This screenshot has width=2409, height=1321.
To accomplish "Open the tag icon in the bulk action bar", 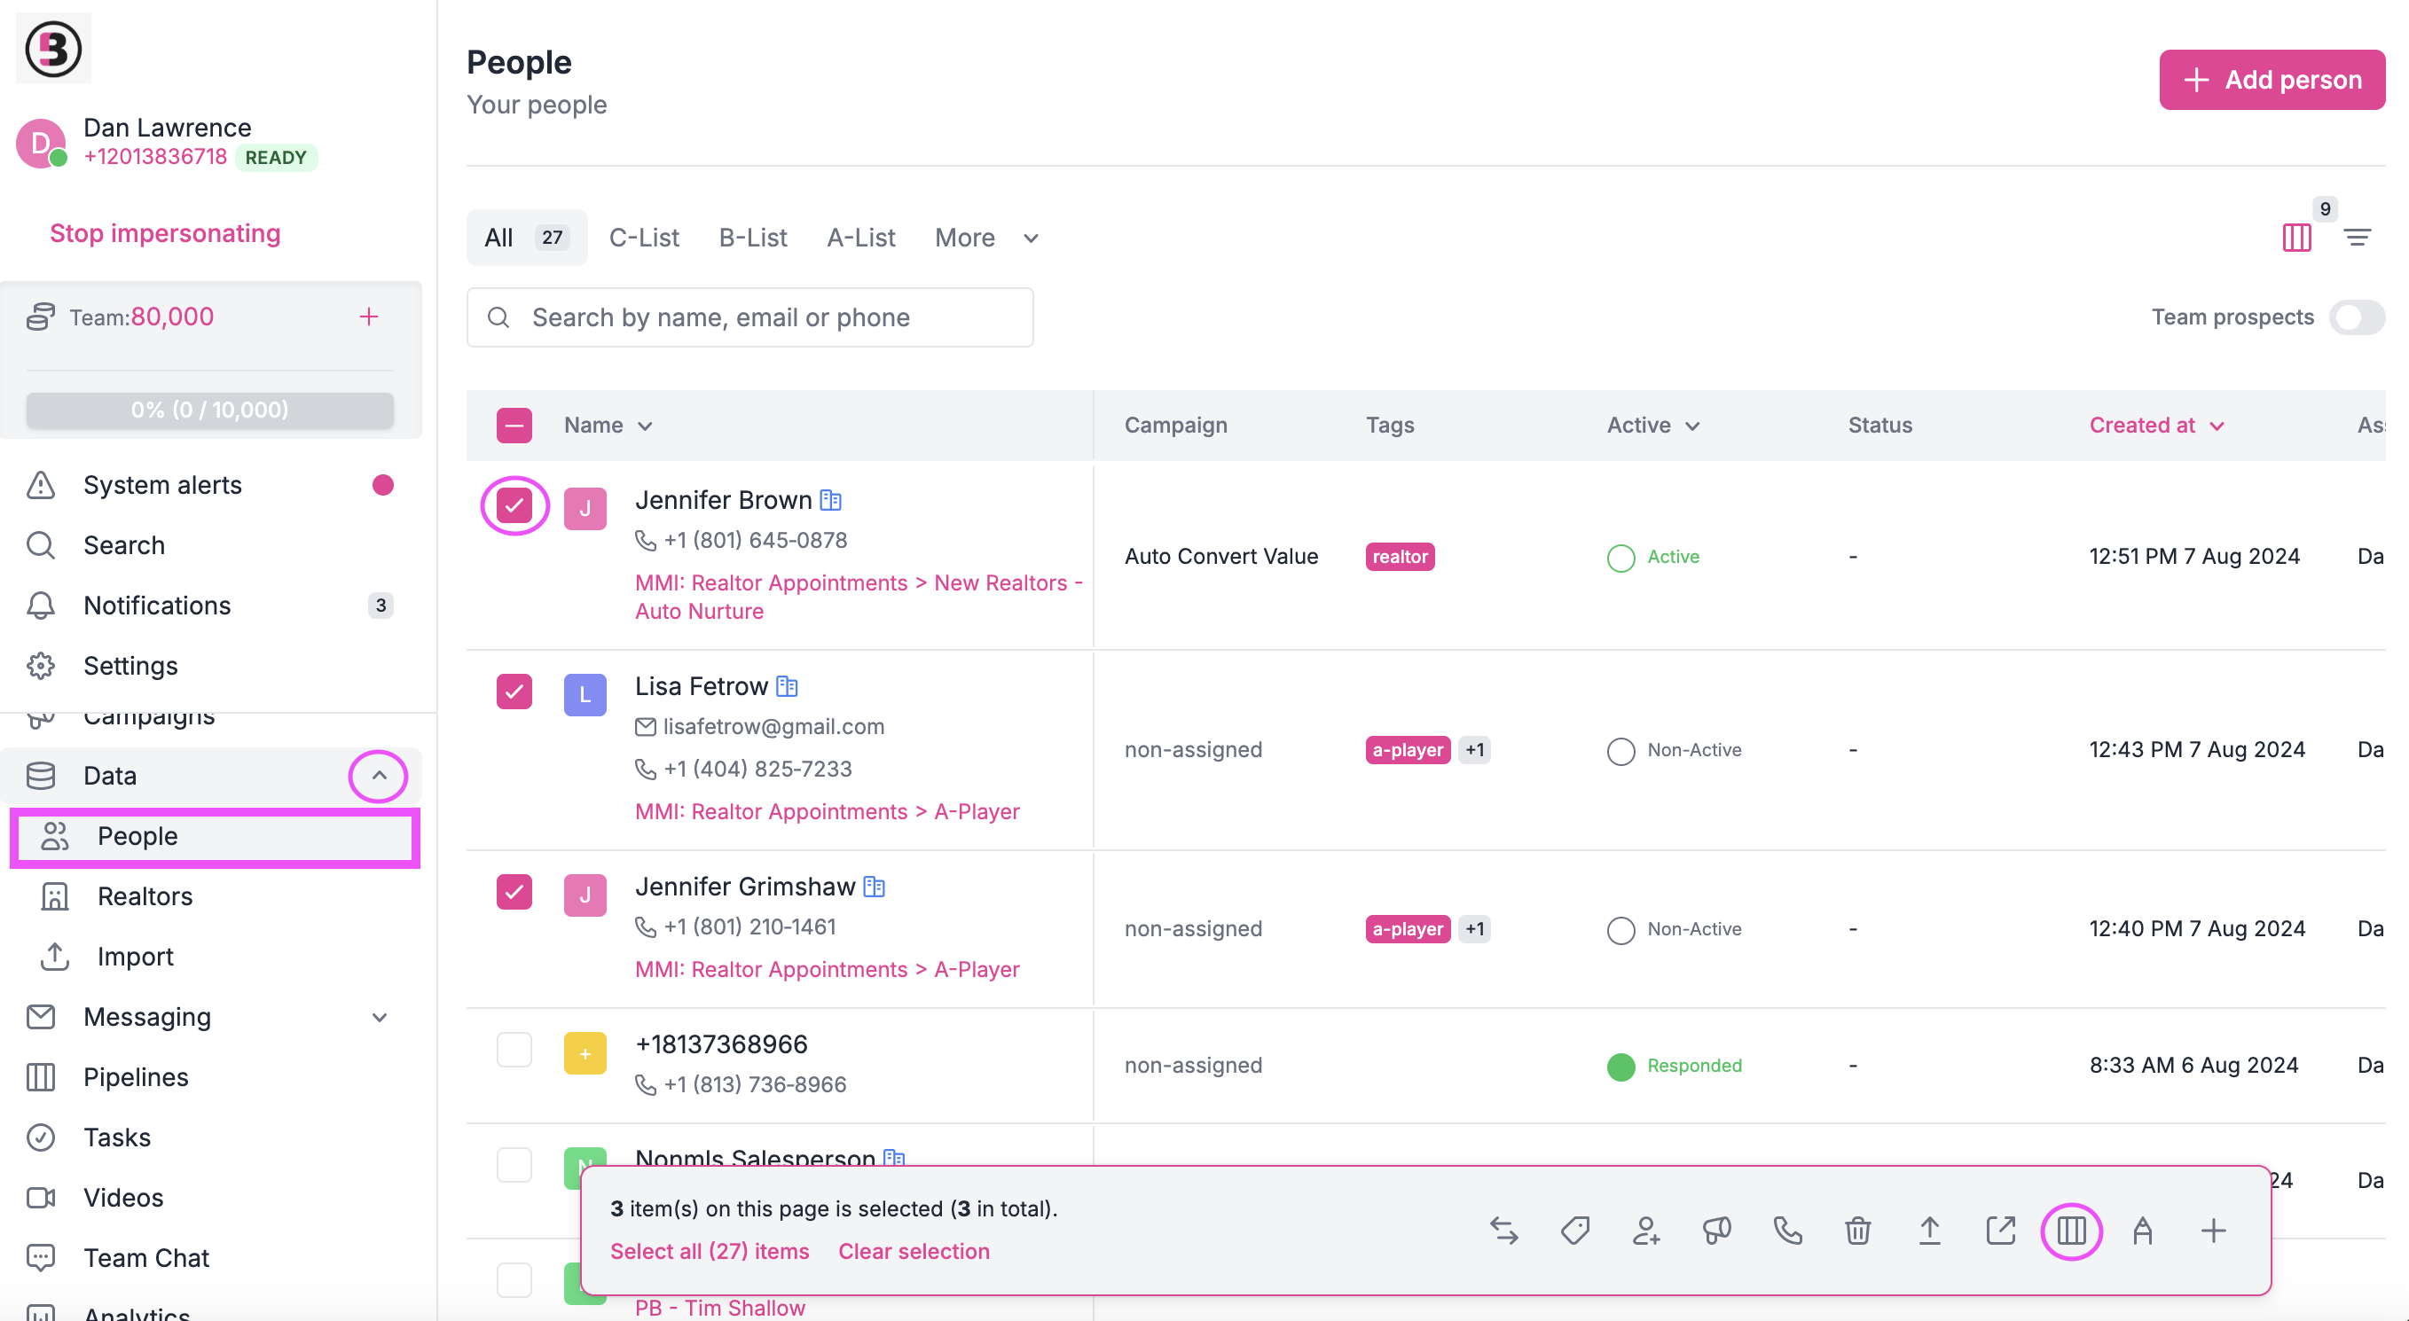I will tap(1575, 1231).
